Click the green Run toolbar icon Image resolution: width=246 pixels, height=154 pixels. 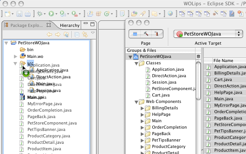[51, 14]
